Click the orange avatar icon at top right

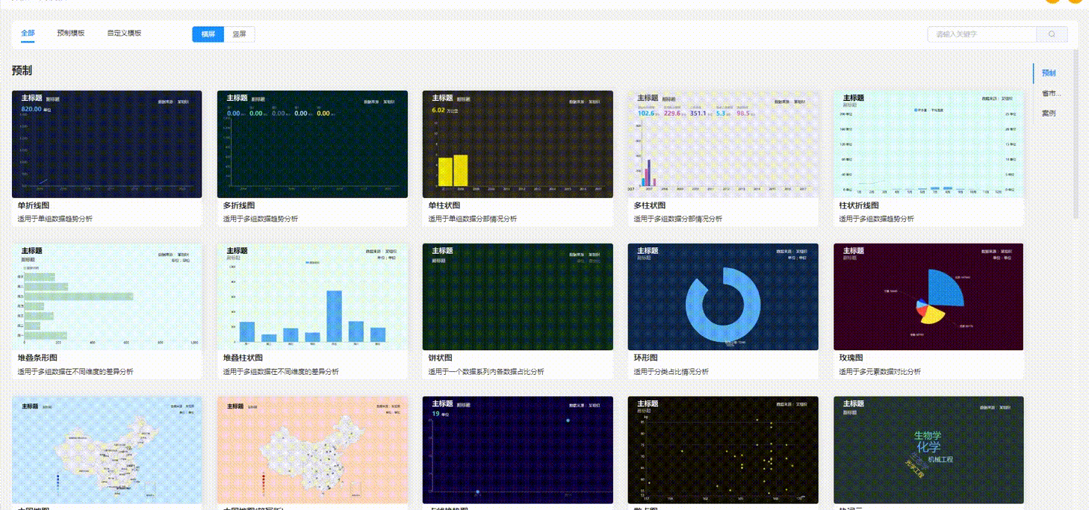coord(1074,1)
